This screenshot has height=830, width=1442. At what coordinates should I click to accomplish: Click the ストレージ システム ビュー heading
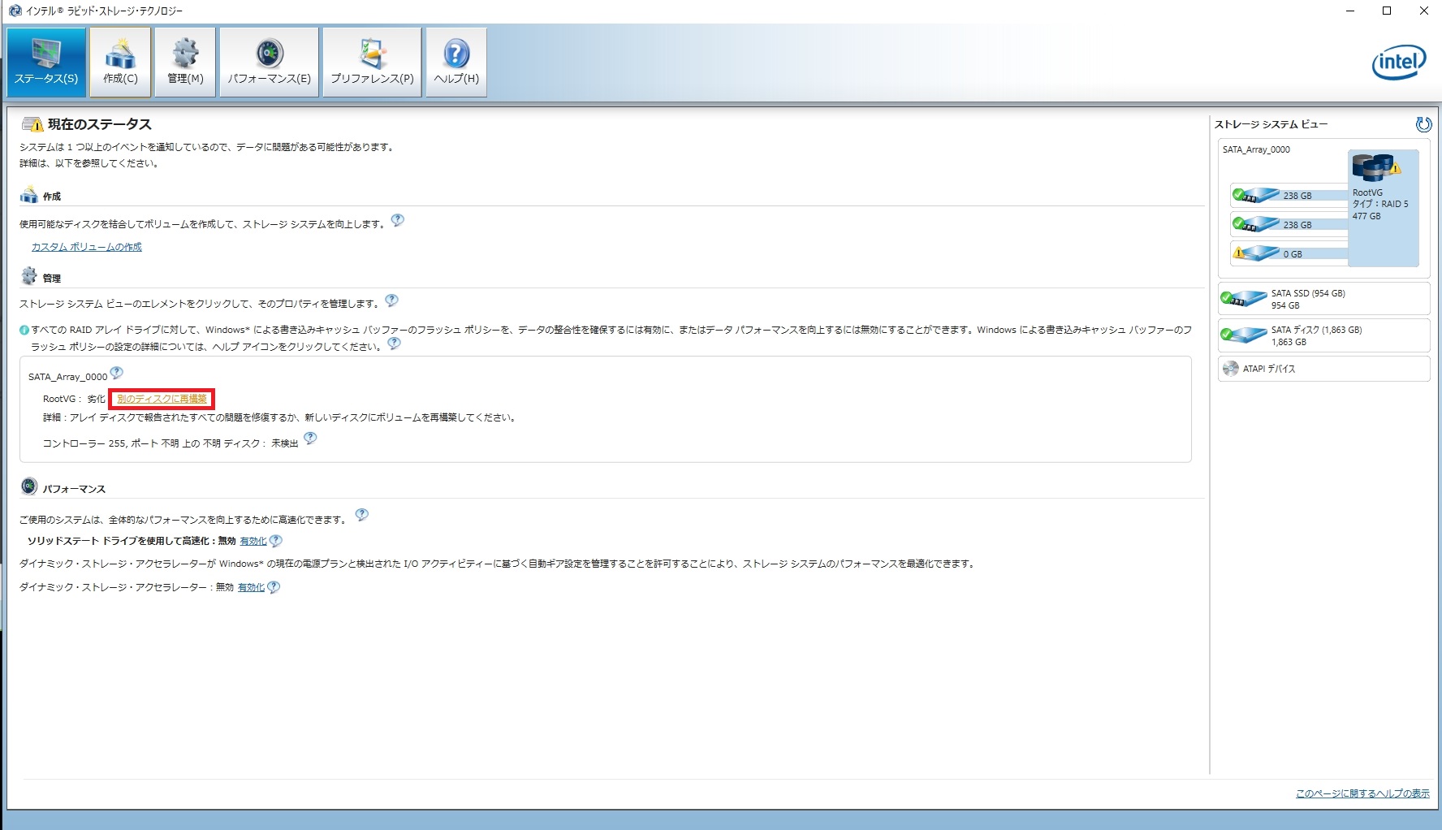(x=1271, y=124)
